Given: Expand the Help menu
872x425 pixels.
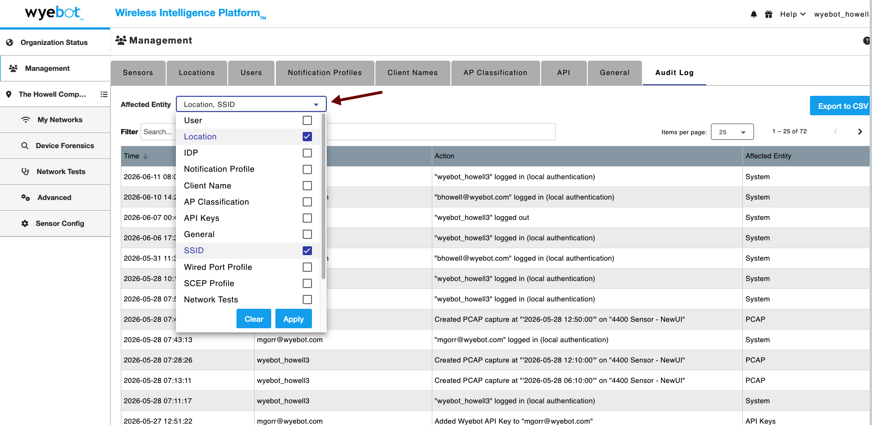Looking at the screenshot, I should pyautogui.click(x=793, y=14).
